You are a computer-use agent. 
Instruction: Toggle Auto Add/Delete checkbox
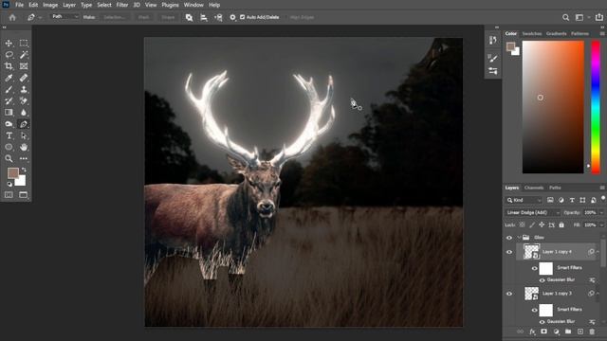[243, 17]
